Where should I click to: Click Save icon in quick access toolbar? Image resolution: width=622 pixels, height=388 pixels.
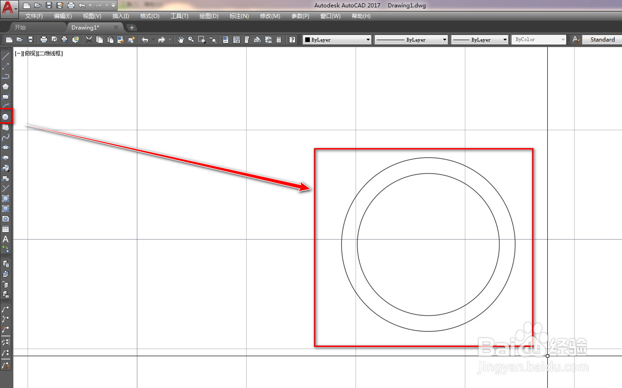click(x=48, y=6)
